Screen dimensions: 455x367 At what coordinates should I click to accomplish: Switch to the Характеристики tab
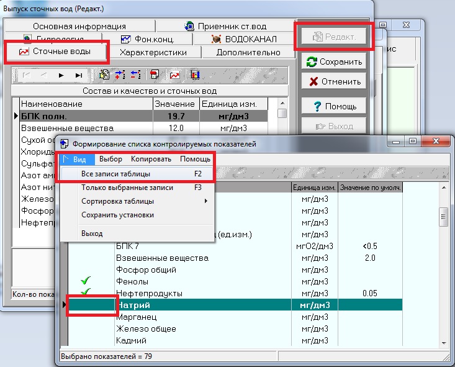pyautogui.click(x=153, y=53)
